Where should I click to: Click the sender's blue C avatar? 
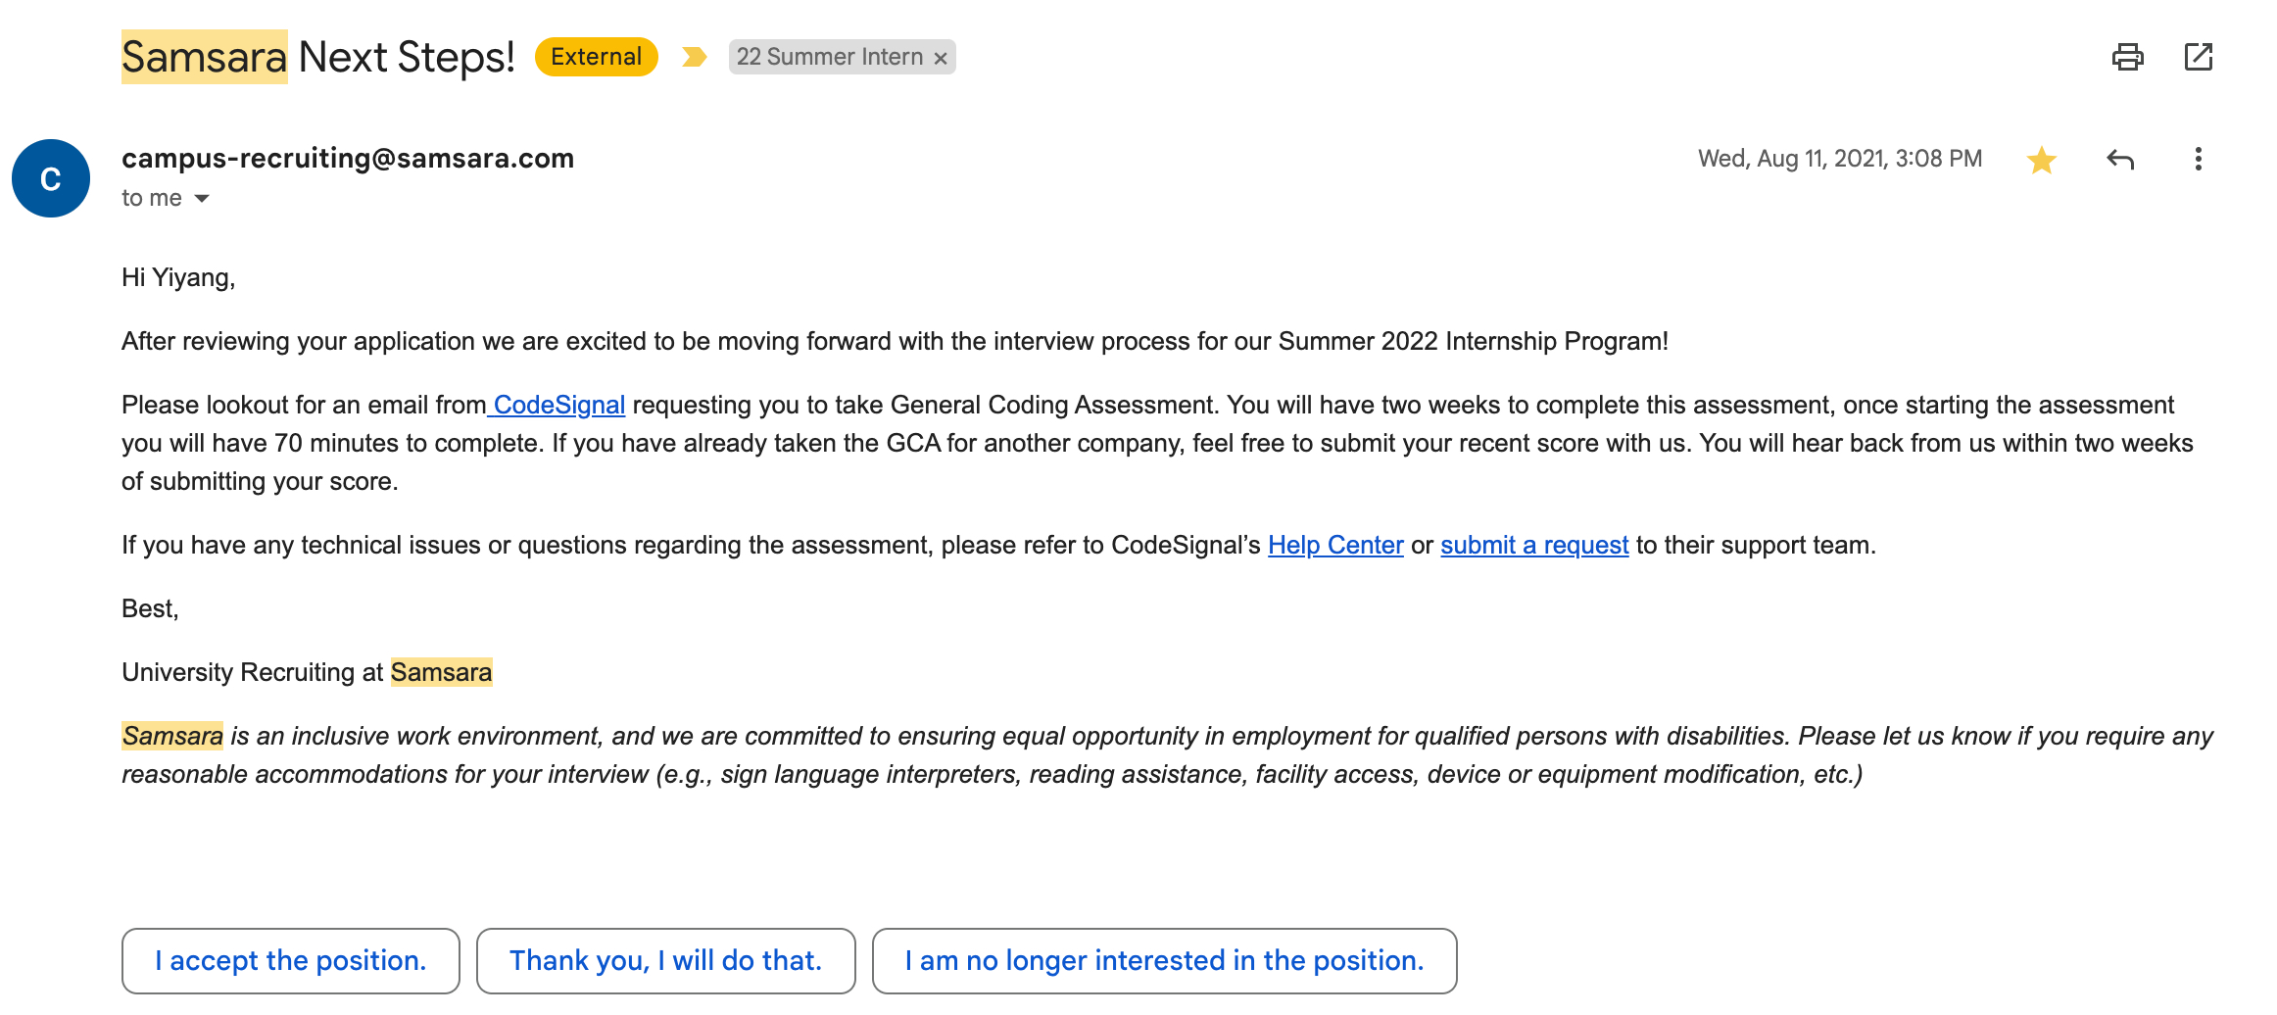point(51,178)
